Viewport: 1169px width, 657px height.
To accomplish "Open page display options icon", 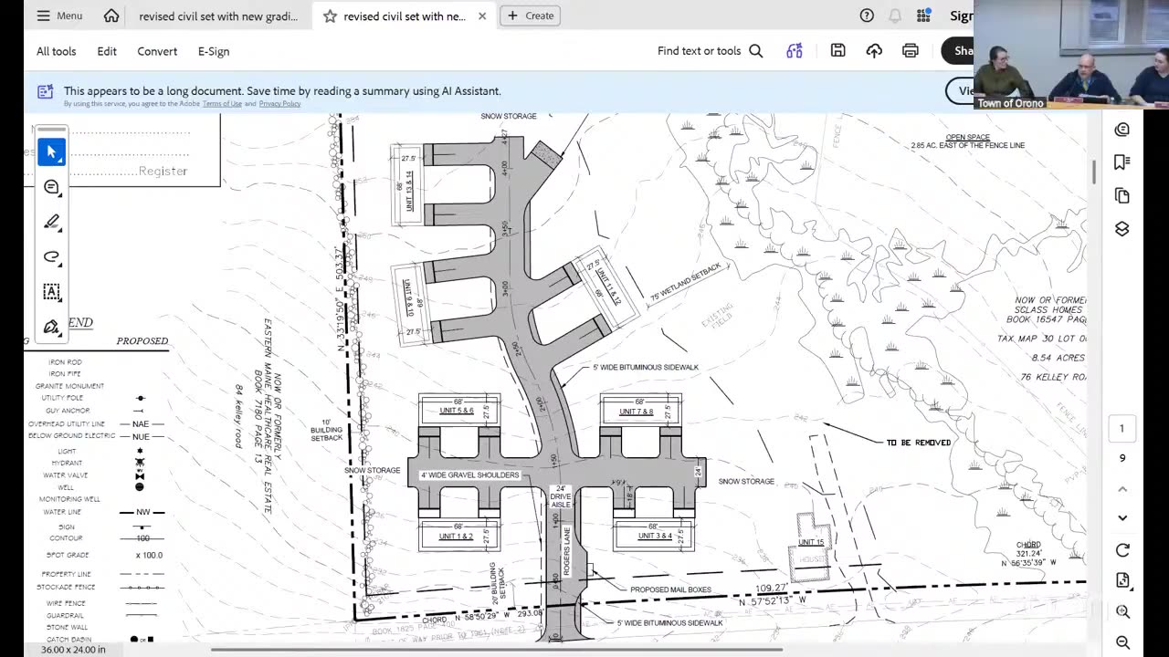I will tap(1122, 580).
